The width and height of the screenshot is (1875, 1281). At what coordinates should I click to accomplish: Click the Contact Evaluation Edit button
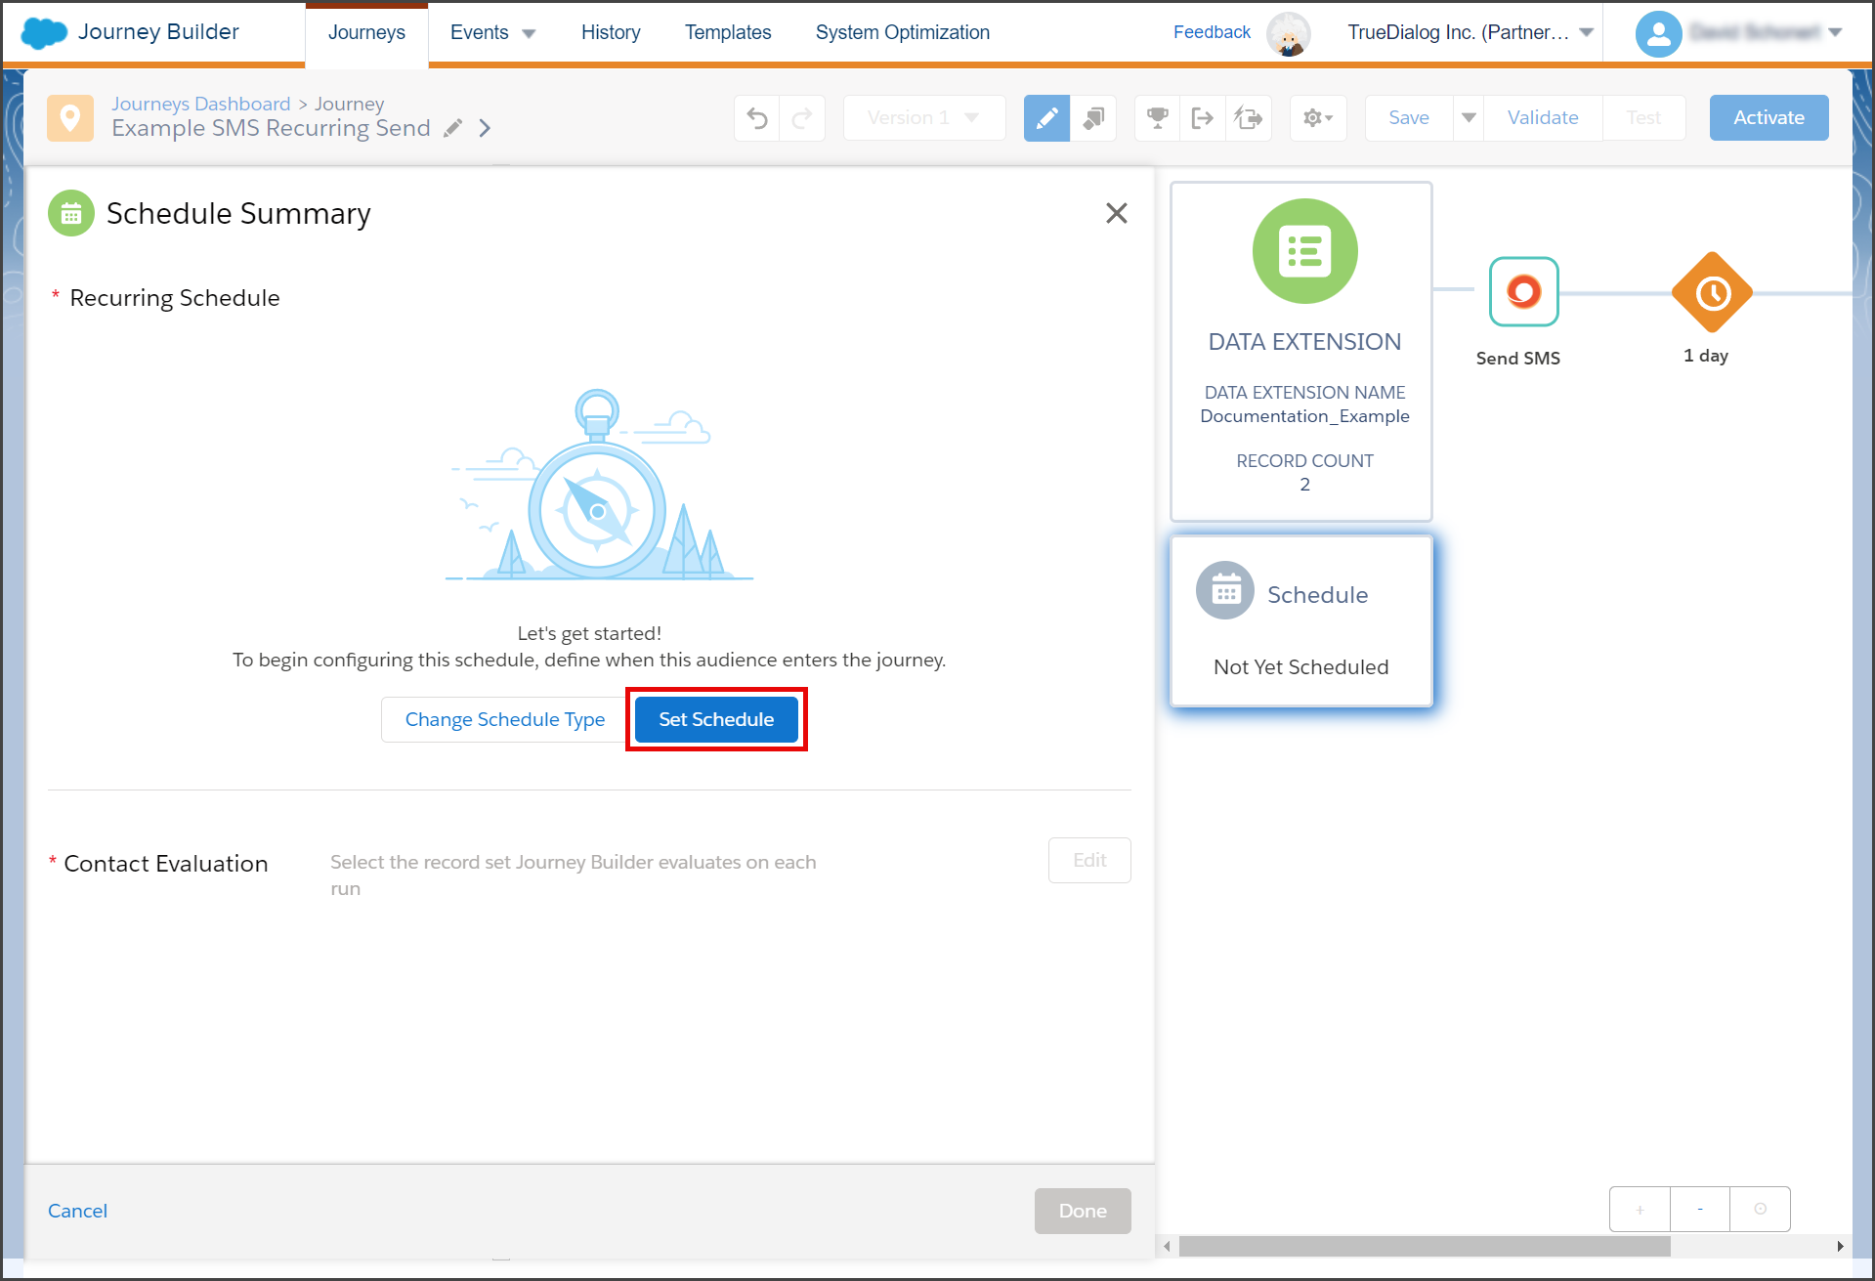1089,860
